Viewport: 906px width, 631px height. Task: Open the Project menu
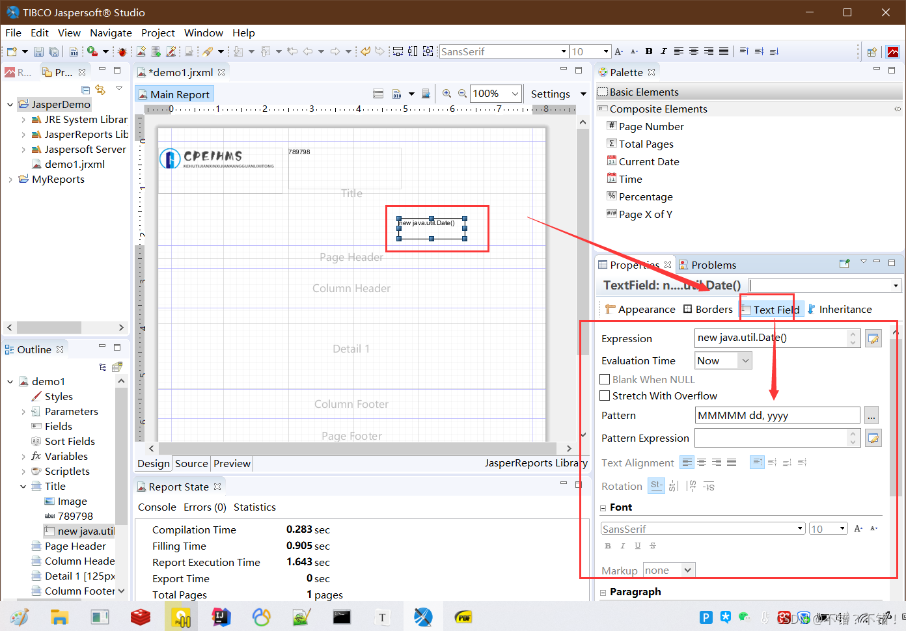(x=158, y=33)
